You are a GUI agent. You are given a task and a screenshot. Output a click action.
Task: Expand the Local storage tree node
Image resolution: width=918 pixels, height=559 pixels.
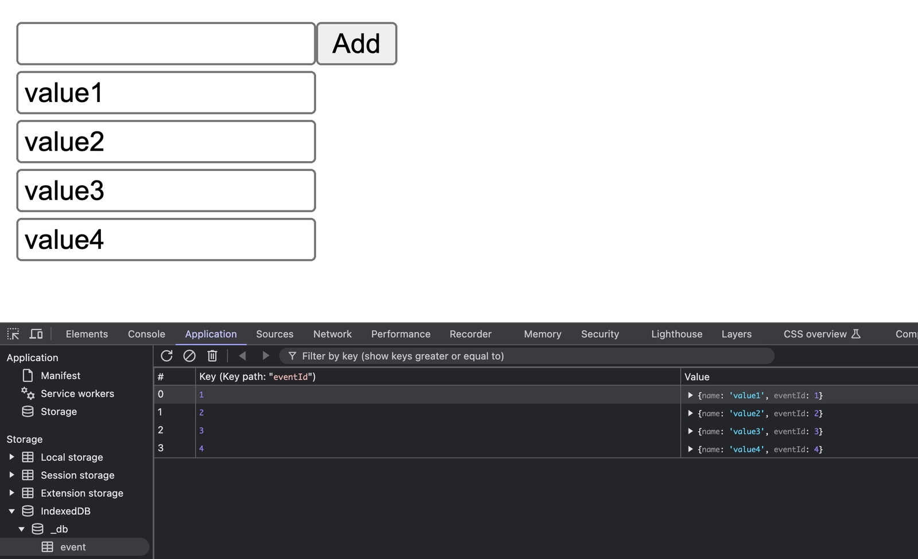click(x=11, y=457)
